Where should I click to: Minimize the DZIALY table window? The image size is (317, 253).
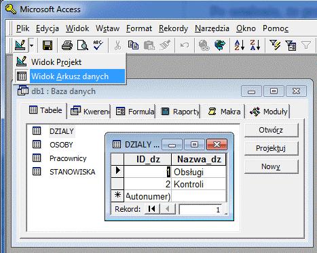click(172, 144)
